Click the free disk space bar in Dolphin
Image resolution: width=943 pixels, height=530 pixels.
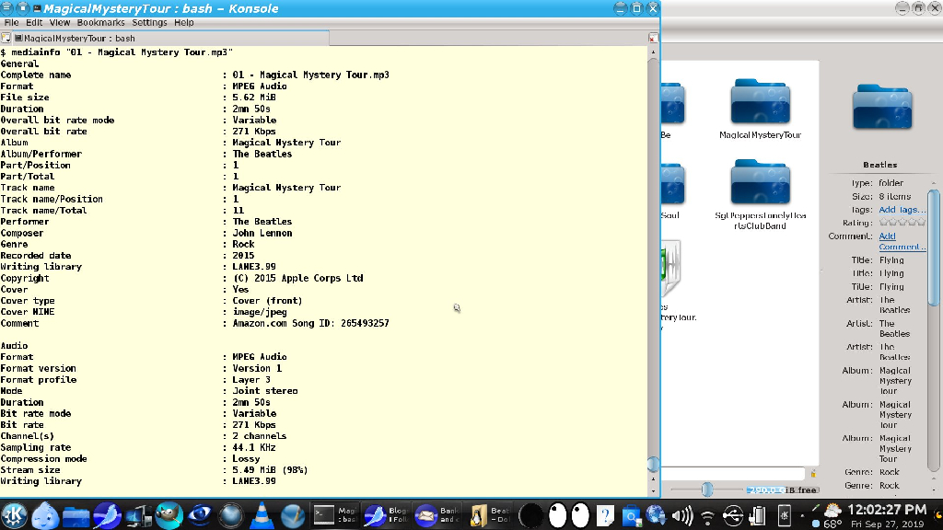782,490
